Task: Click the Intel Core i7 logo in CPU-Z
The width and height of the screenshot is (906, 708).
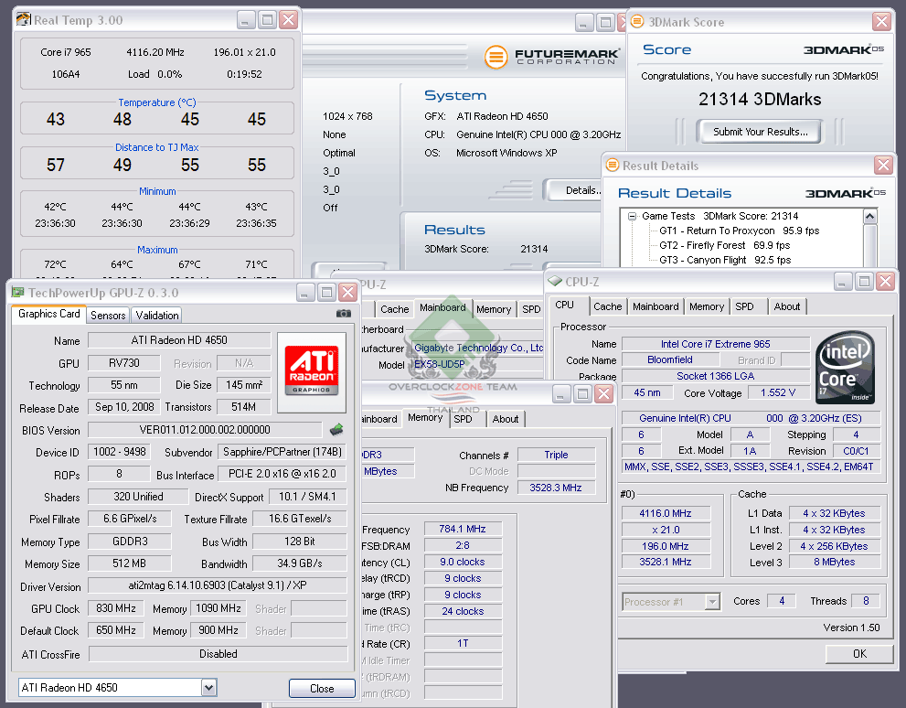Action: (846, 367)
